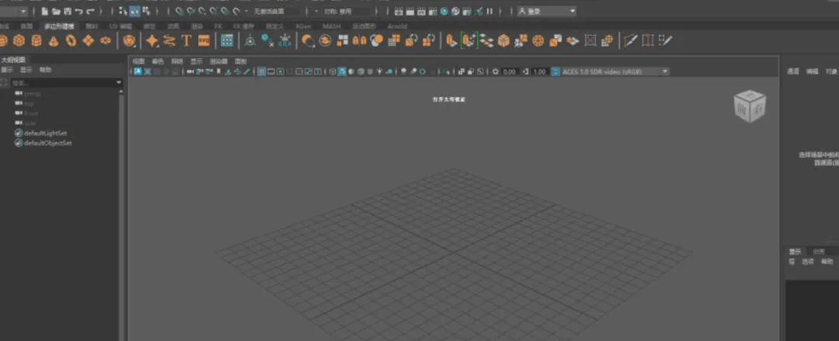Click the exposure value field 0.00
The image size is (839, 341).
click(x=510, y=71)
